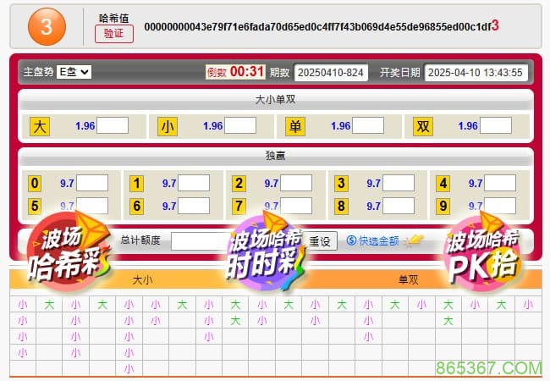The image size is (550, 381).
Task: Click the yellow number 9 tile
Action: click(443, 206)
